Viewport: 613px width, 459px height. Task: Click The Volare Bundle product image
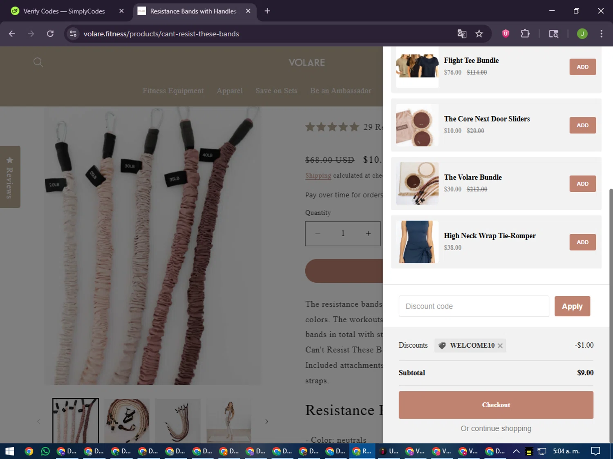click(x=417, y=183)
